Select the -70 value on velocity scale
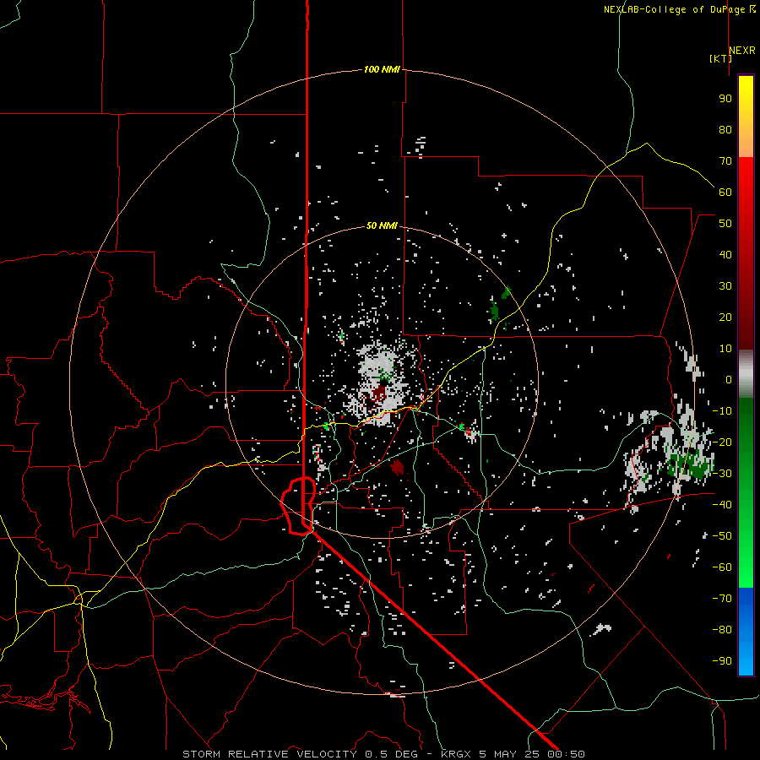This screenshot has height=760, width=760. (722, 599)
